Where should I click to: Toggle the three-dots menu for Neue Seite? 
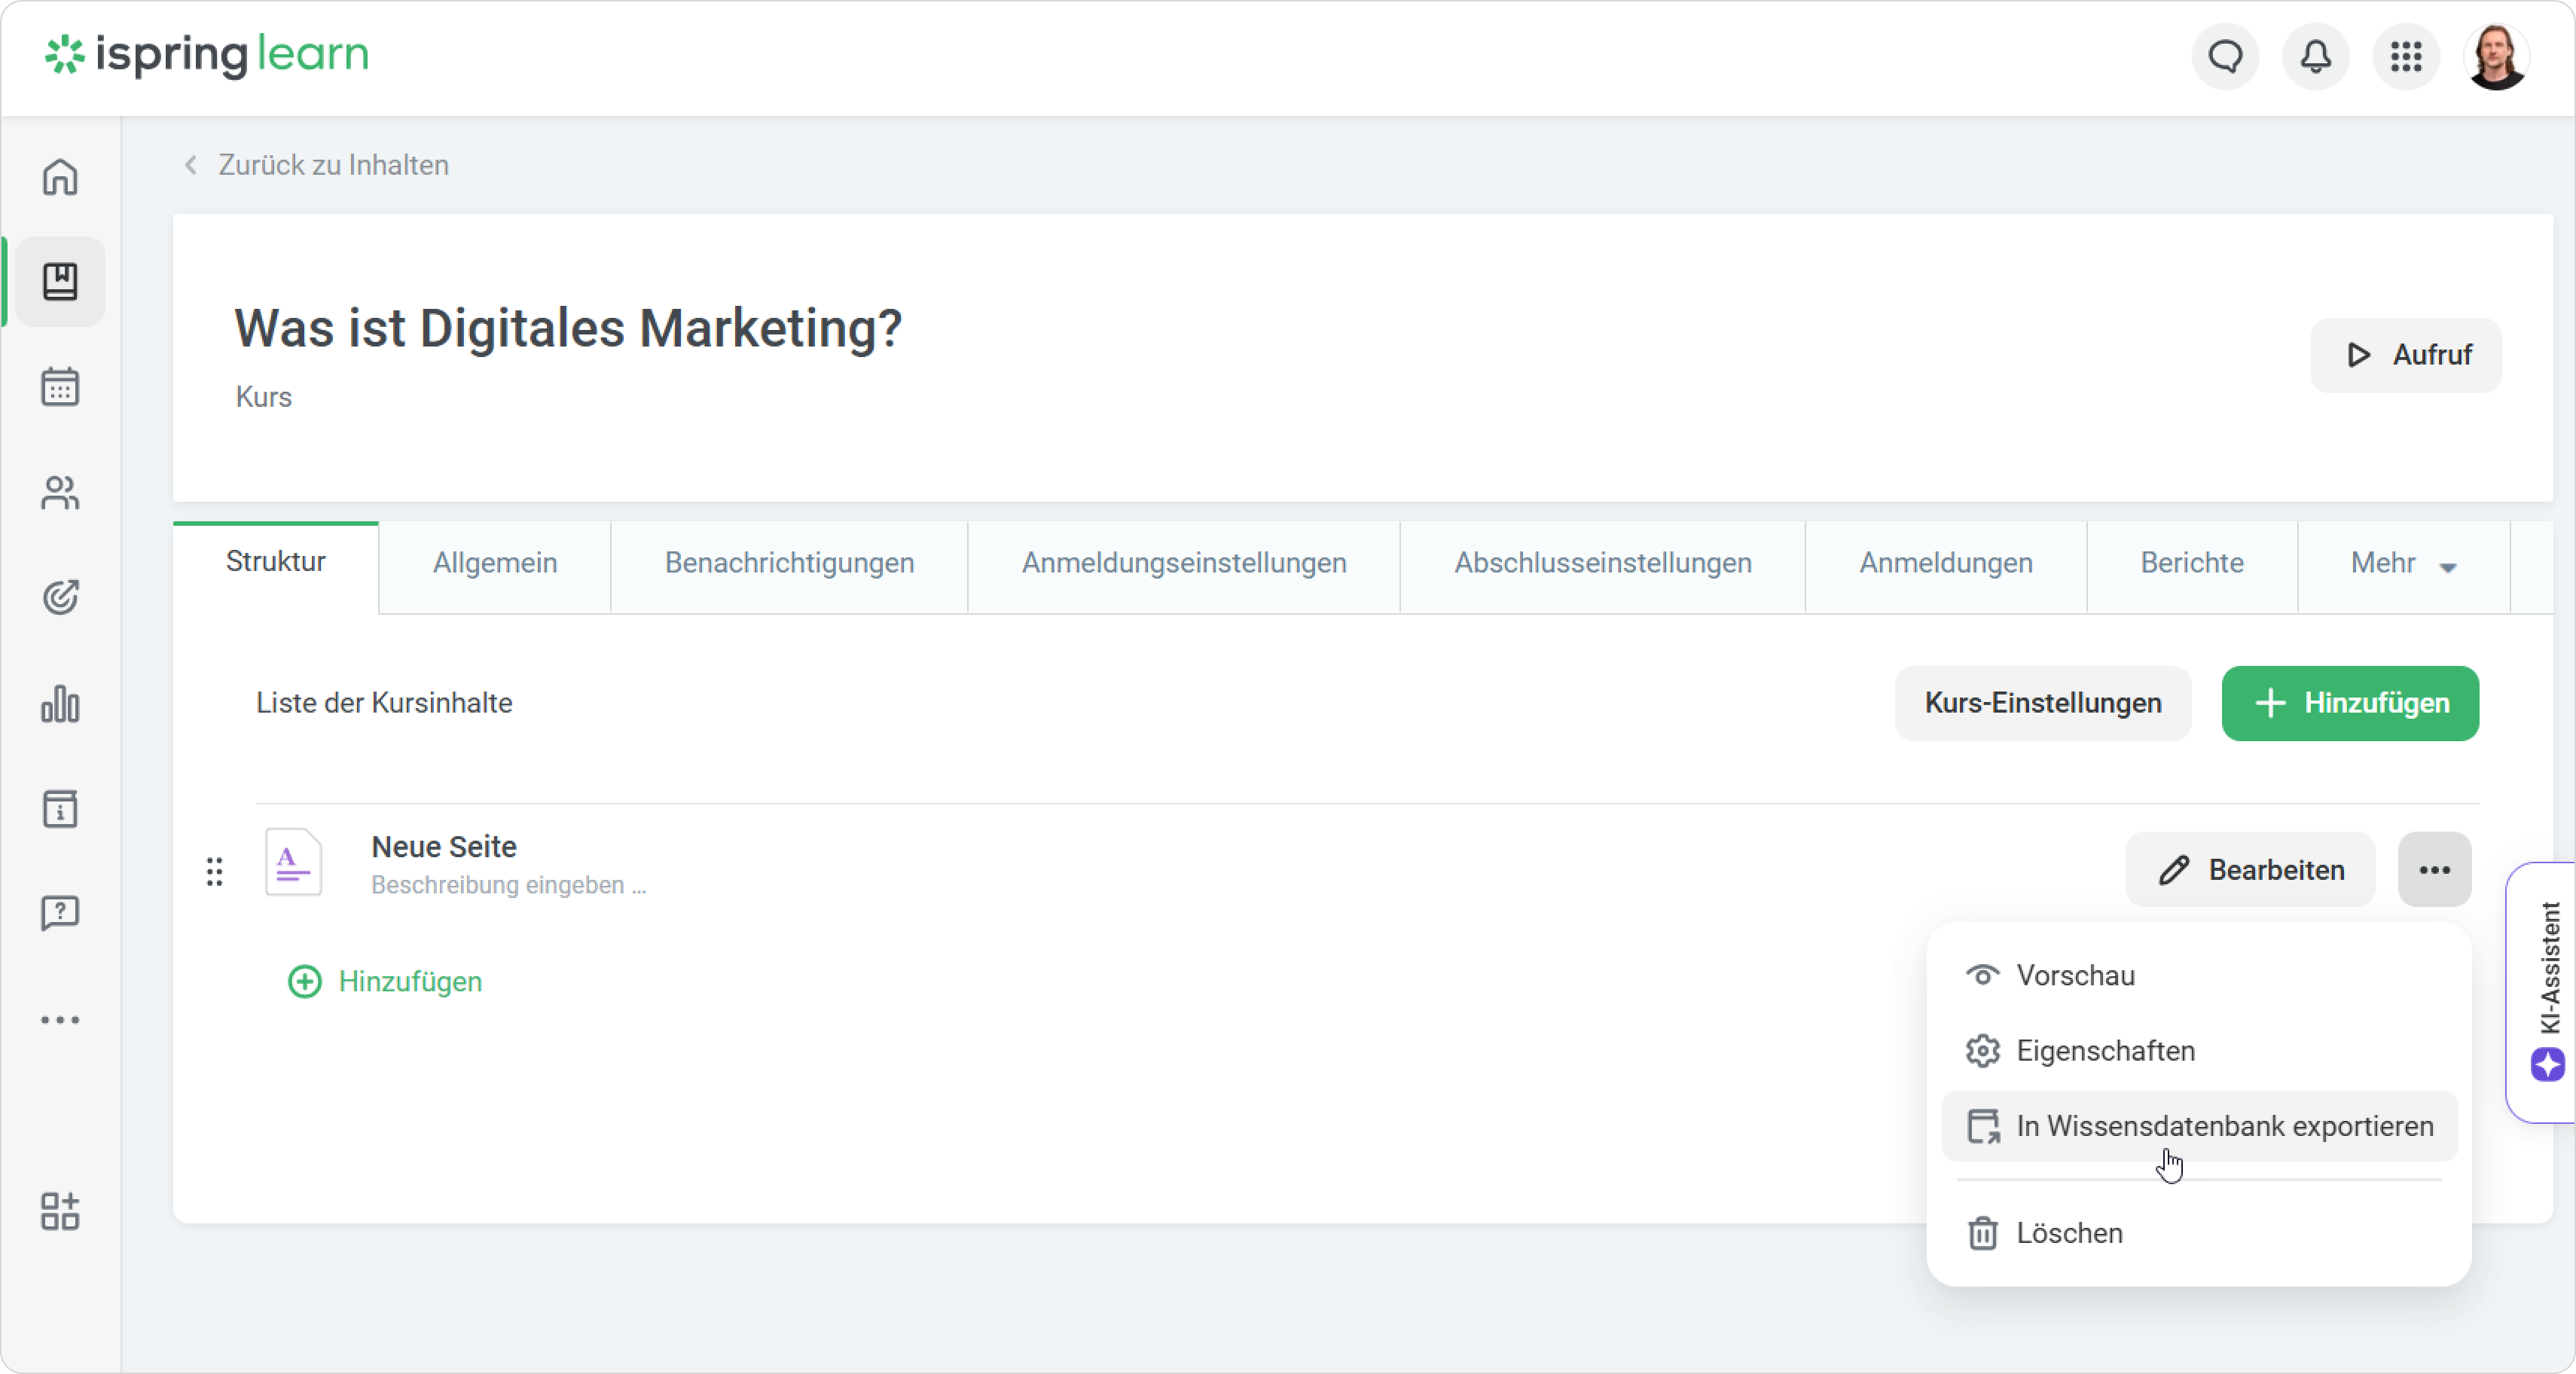2433,870
